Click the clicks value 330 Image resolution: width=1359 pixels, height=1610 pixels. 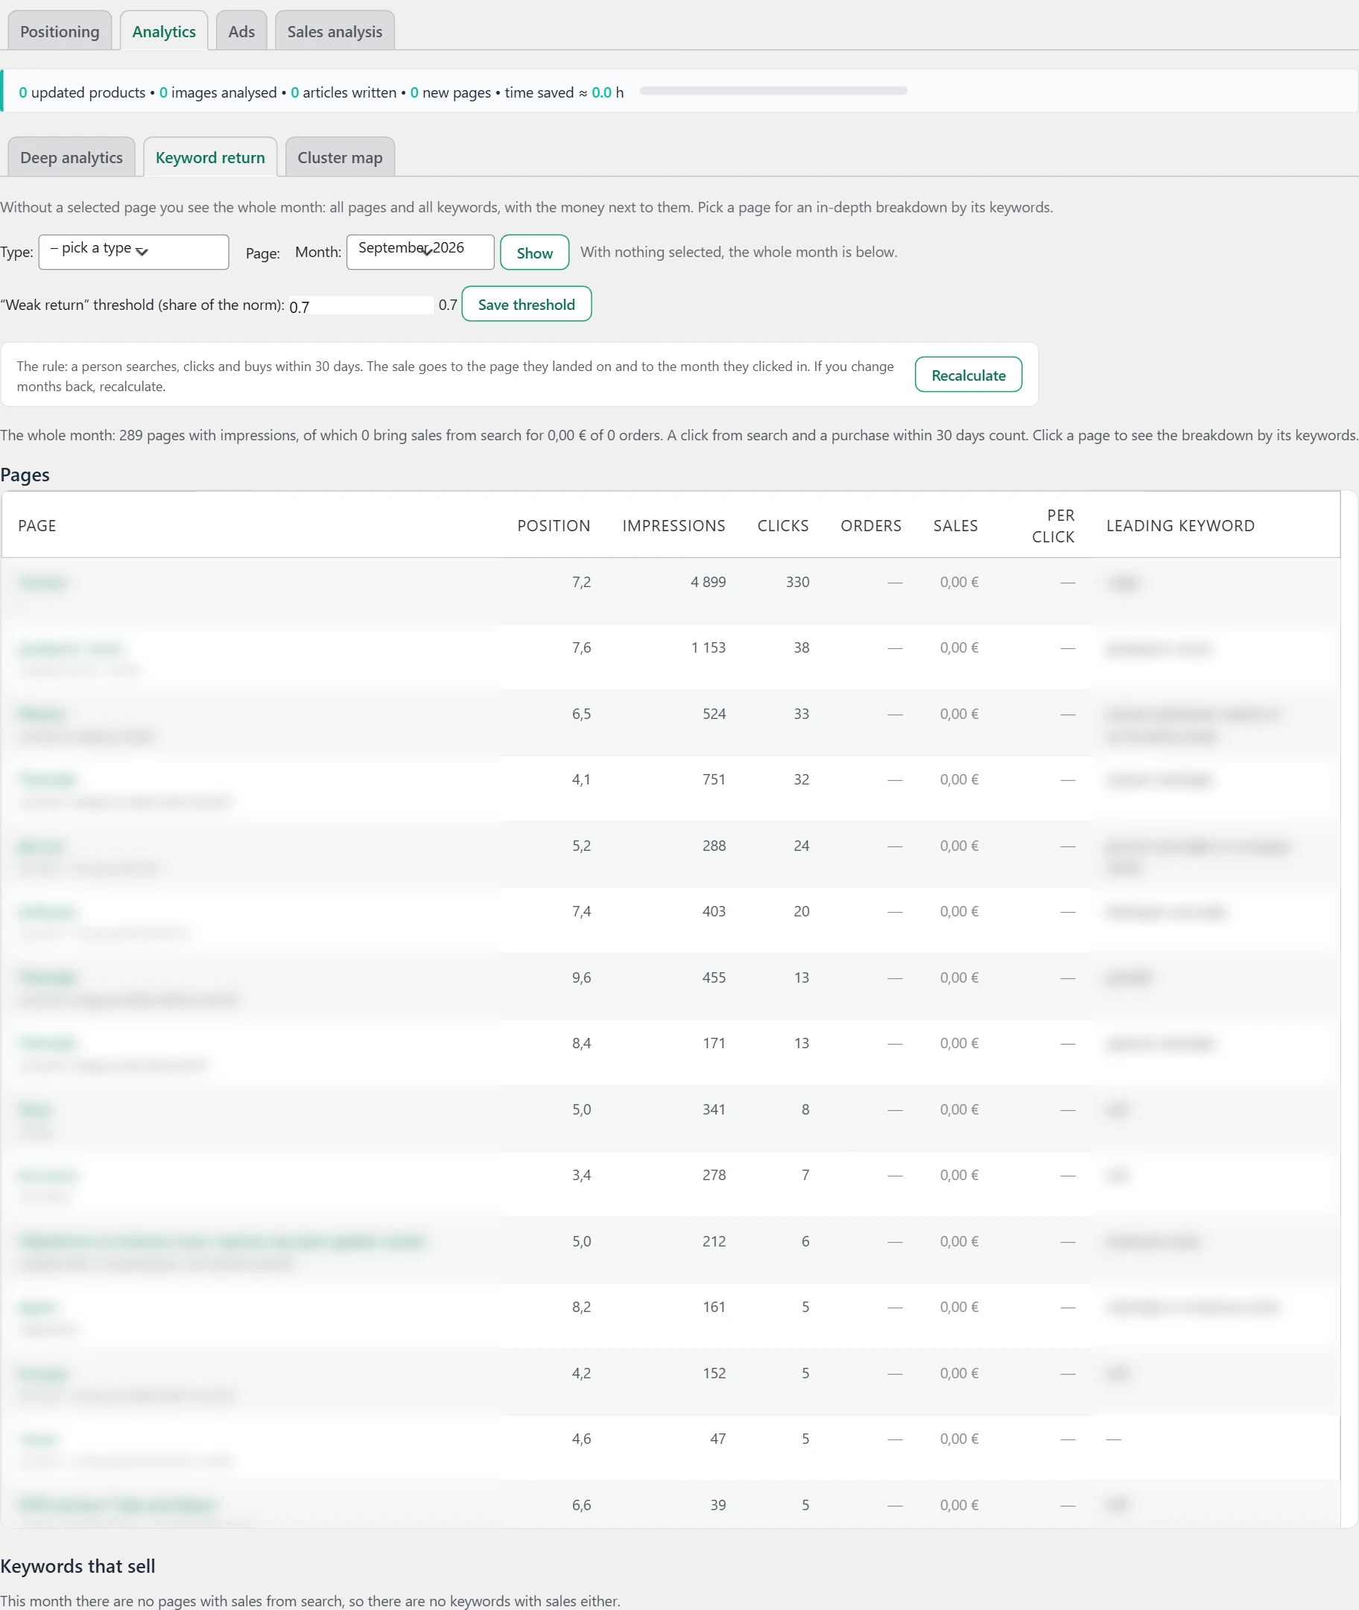pyautogui.click(x=797, y=582)
